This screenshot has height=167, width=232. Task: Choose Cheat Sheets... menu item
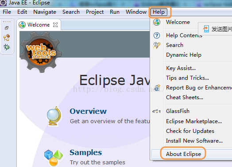pyautogui.click(x=185, y=97)
